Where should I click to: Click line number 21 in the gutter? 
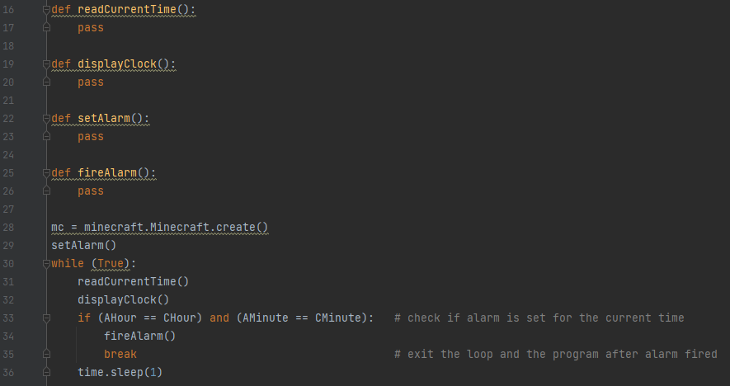pos(9,101)
